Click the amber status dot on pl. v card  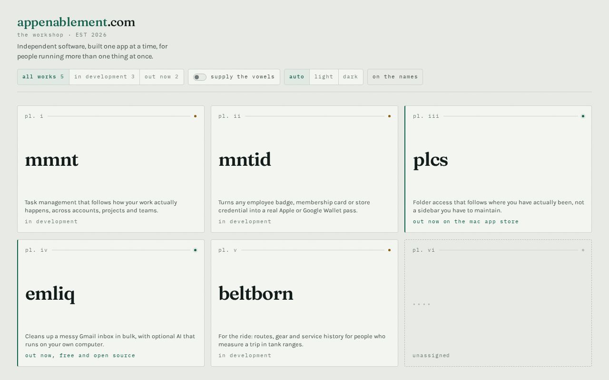[x=389, y=250]
